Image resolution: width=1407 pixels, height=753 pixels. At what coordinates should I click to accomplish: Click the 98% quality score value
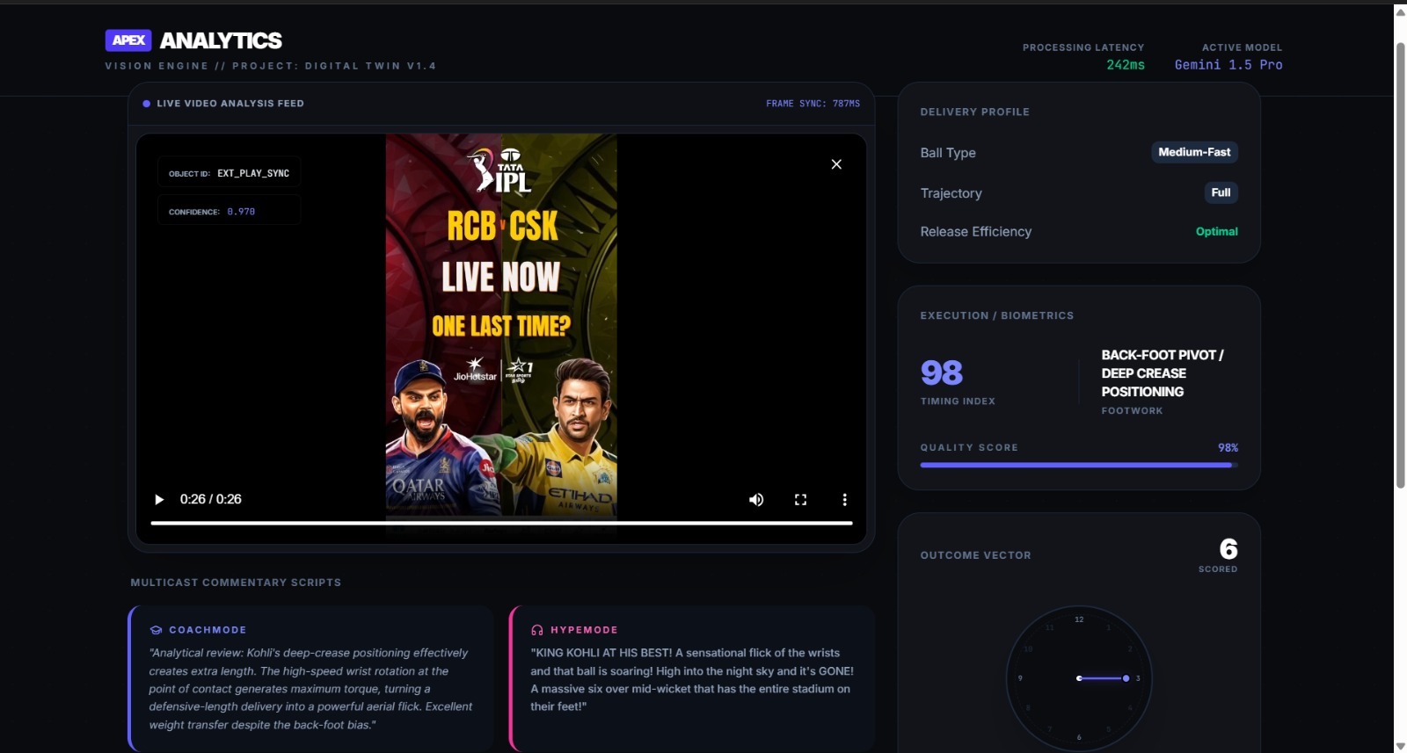pos(1228,447)
